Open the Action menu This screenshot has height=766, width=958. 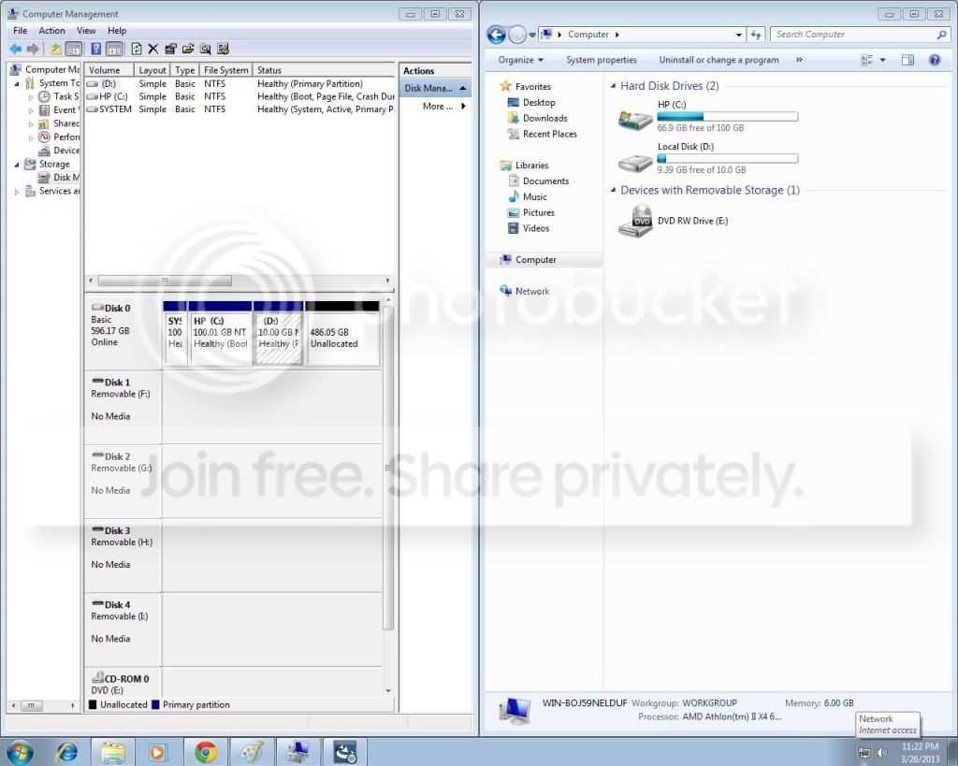(52, 31)
